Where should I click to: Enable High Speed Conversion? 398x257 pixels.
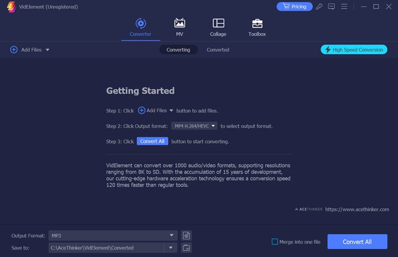(354, 50)
